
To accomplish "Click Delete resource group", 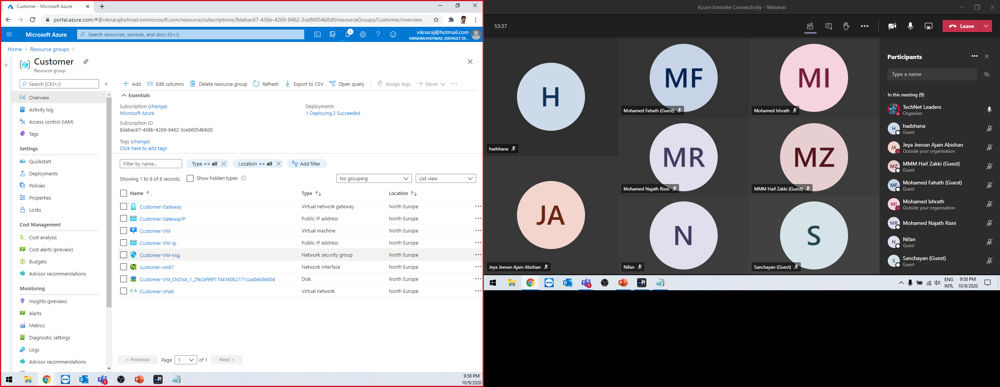I will click(218, 84).
